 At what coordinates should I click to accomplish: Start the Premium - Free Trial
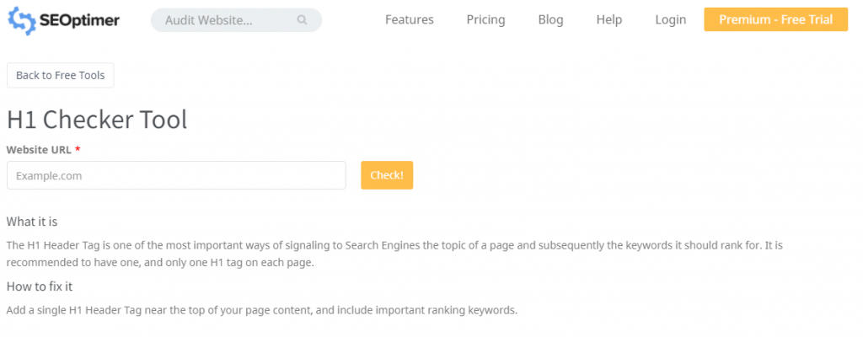(775, 19)
